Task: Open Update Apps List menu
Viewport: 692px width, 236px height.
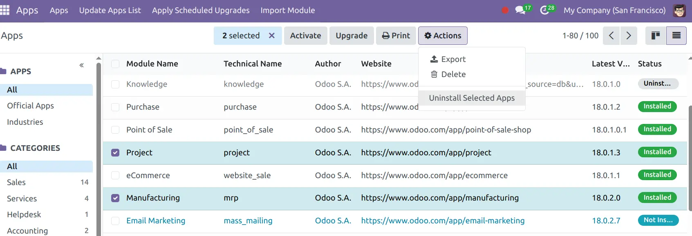Action: [x=110, y=10]
